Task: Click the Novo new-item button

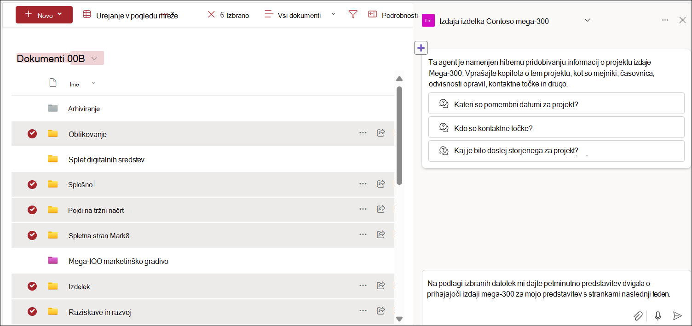Action: (x=44, y=15)
